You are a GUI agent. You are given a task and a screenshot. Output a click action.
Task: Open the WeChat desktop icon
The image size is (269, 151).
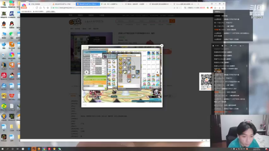[12, 35]
